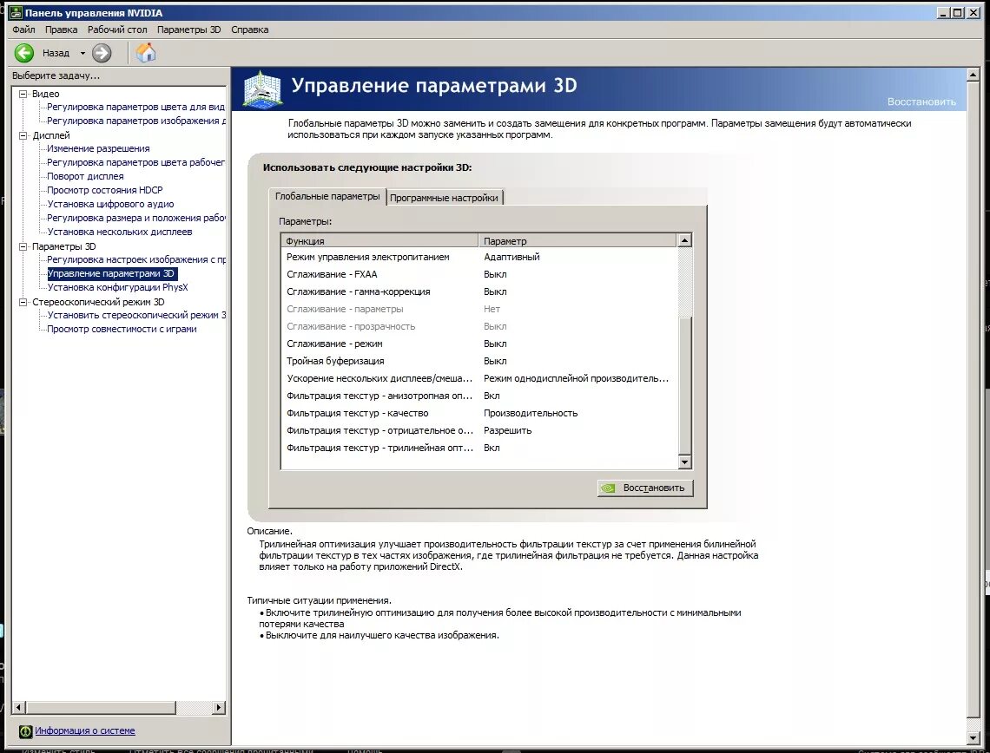The height and width of the screenshot is (753, 990).
Task: Select Фильтрация текстур - трилинейная оптимизация row
Action: 480,448
